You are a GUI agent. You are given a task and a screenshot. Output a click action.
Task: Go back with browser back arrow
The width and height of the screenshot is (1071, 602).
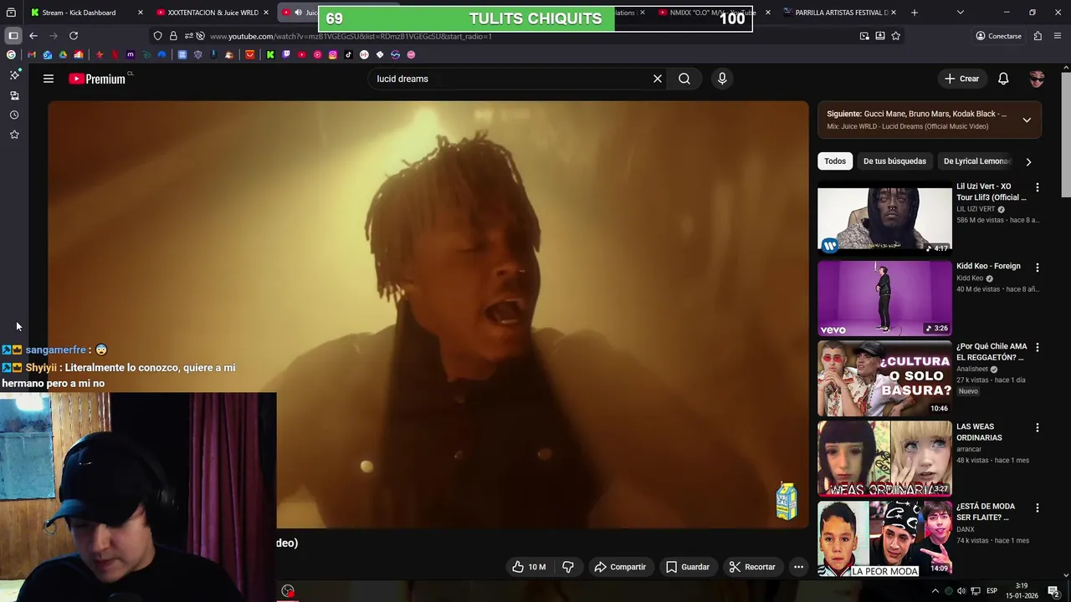coord(33,36)
